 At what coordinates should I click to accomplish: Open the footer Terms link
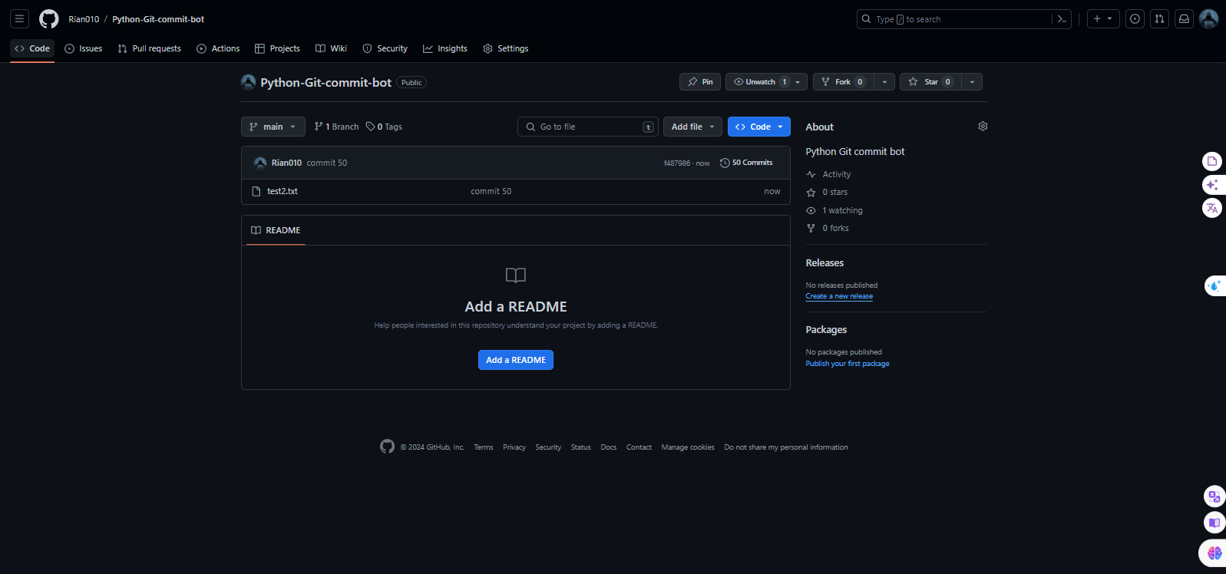pyautogui.click(x=484, y=447)
